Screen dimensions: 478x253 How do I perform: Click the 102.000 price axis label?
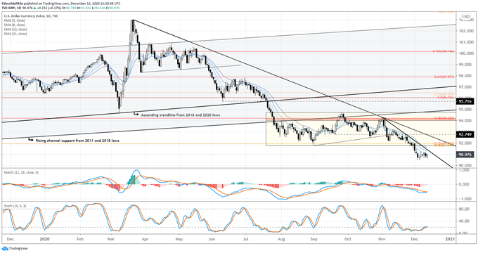coord(466,31)
